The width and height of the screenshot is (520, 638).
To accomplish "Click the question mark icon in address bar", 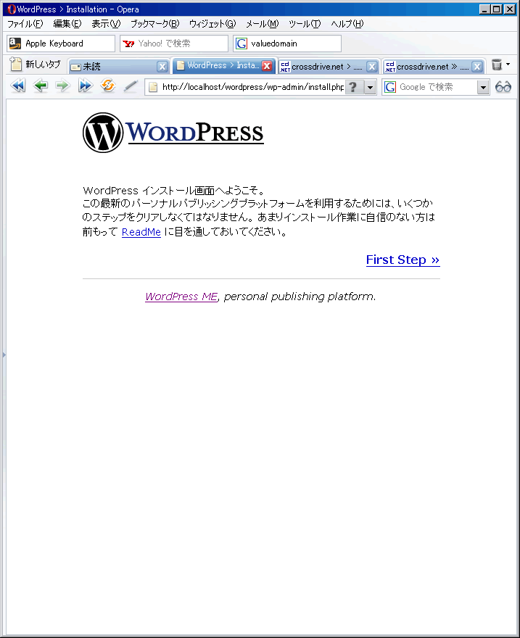I will point(354,87).
